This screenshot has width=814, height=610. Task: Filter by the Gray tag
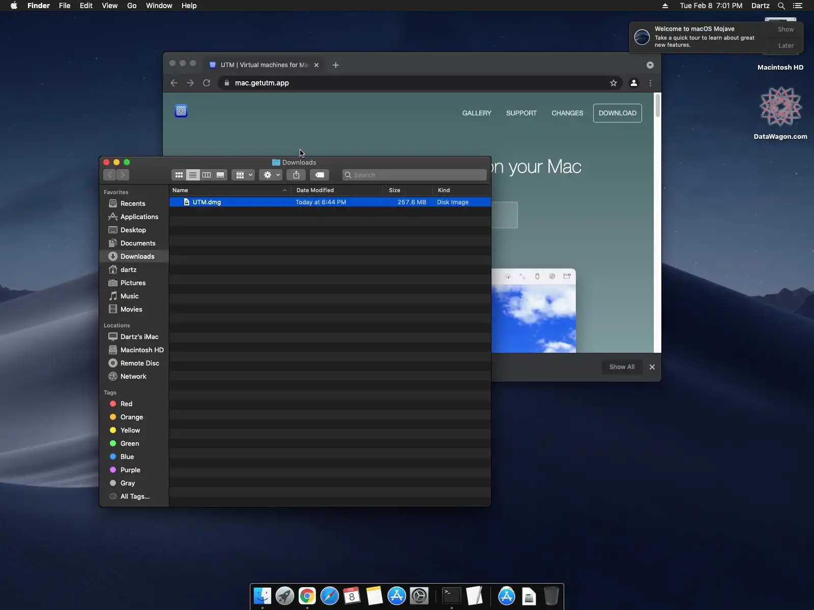[133, 483]
